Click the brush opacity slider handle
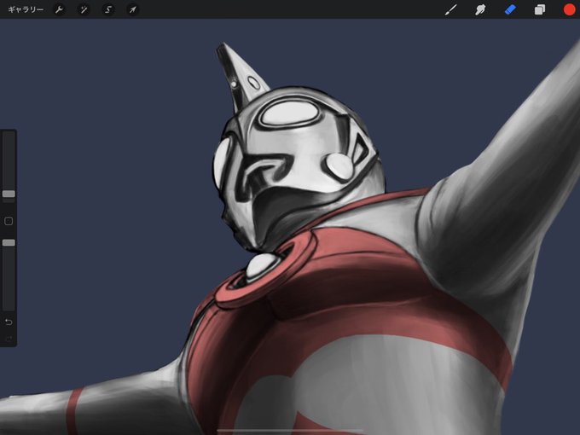 coord(9,242)
